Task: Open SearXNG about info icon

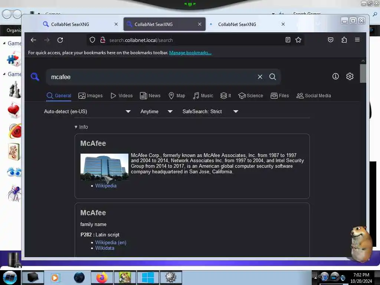Action: [335, 76]
